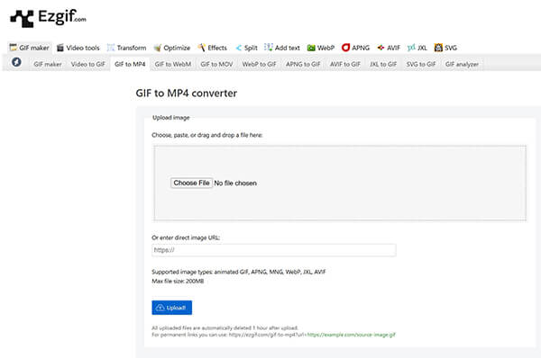Open the WebP menu
The height and width of the screenshot is (358, 541).
point(321,48)
